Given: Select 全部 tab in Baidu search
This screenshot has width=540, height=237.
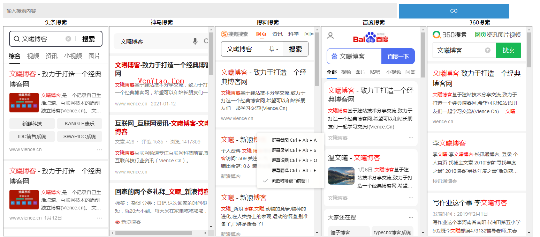Looking at the screenshot, I should [332, 72].
